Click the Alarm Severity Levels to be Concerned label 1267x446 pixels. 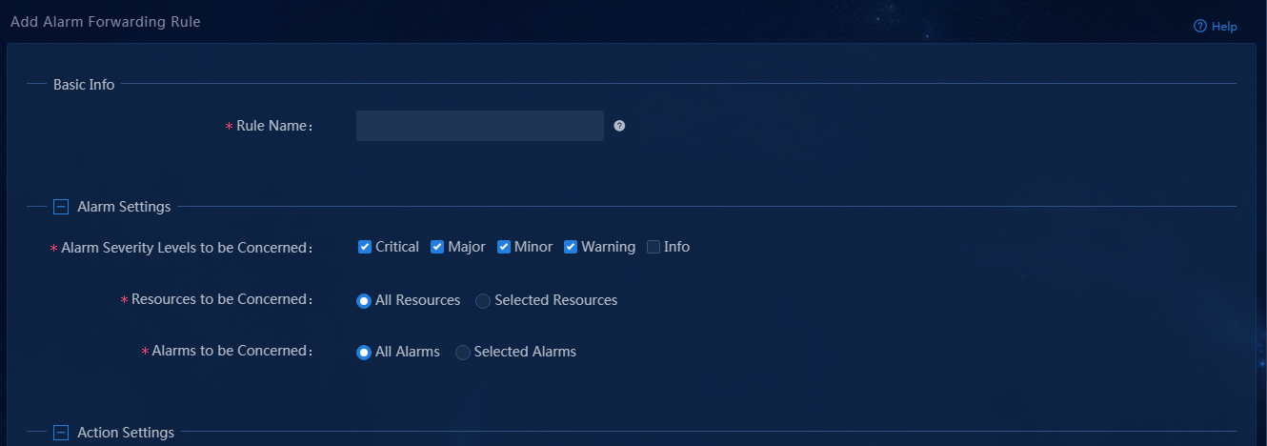click(187, 248)
